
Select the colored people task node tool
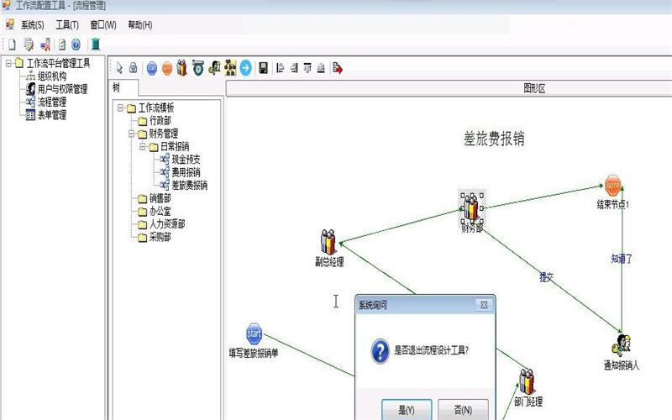[x=181, y=68]
